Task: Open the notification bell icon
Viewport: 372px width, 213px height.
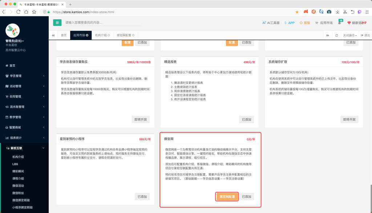Action: 339,23
